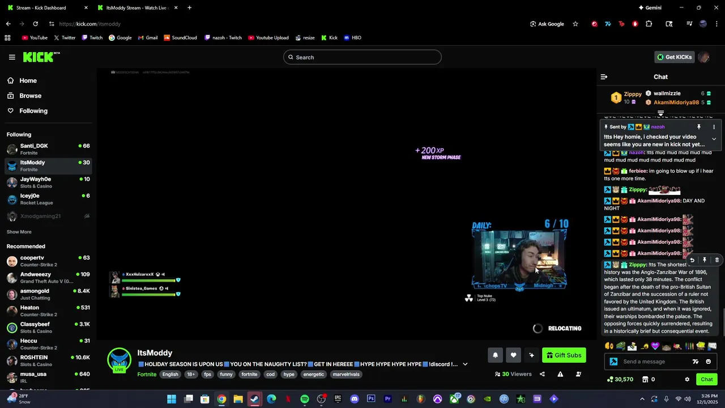View 30,570 channel points balance
725x408 pixels.
(x=620, y=379)
